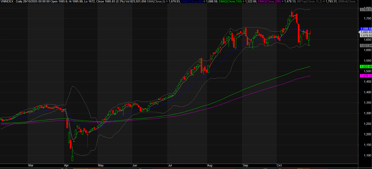
Task: Click the magenta 1,479.13 price tag
Action: tap(366, 76)
